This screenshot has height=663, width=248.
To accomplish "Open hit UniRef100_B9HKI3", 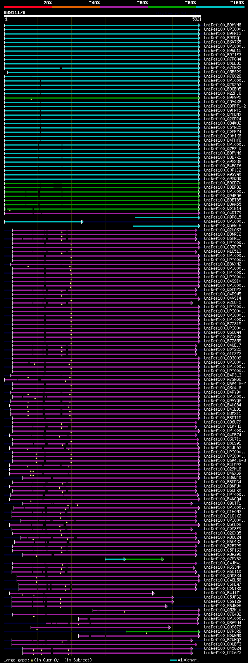I will pyautogui.click(x=222, y=33).
